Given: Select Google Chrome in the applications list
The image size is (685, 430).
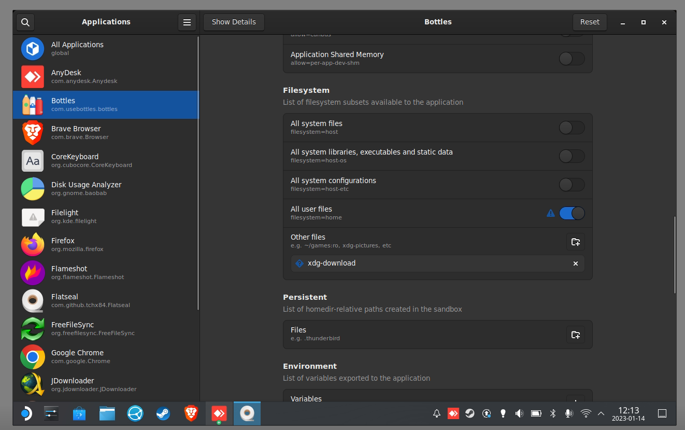Looking at the screenshot, I should pyautogui.click(x=106, y=357).
